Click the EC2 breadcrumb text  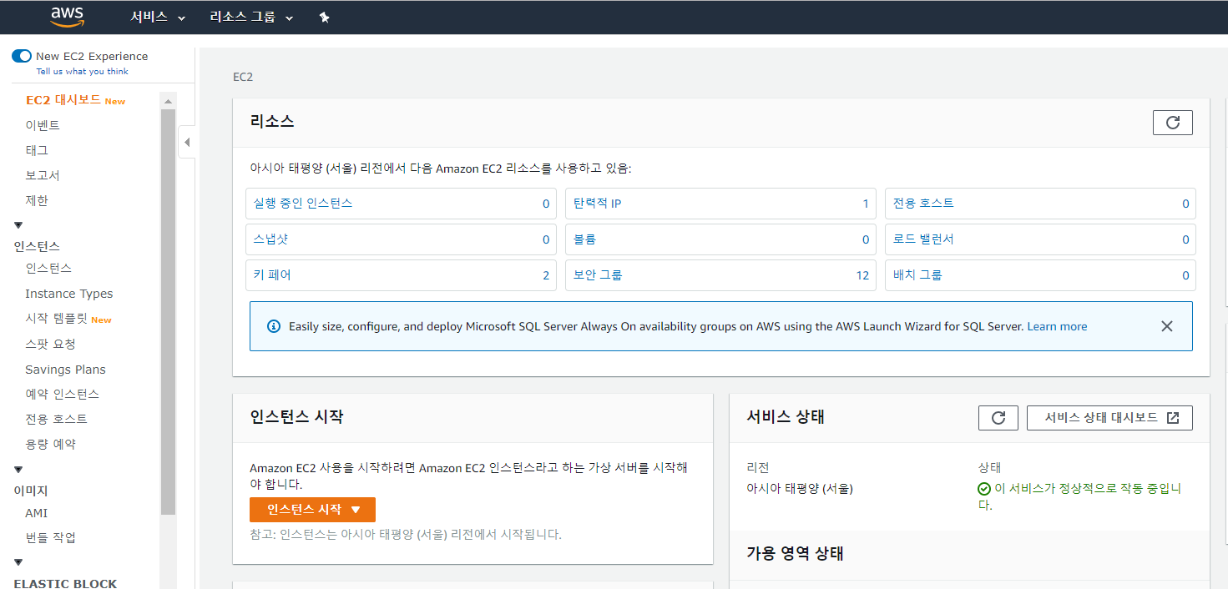[x=242, y=77]
